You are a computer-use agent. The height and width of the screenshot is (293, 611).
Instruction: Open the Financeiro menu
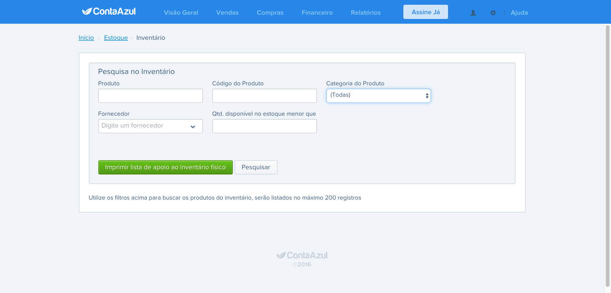(x=317, y=13)
